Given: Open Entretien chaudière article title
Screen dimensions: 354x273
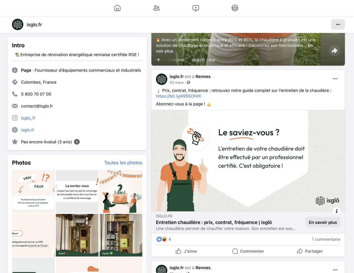Looking at the screenshot, I should [x=214, y=222].
